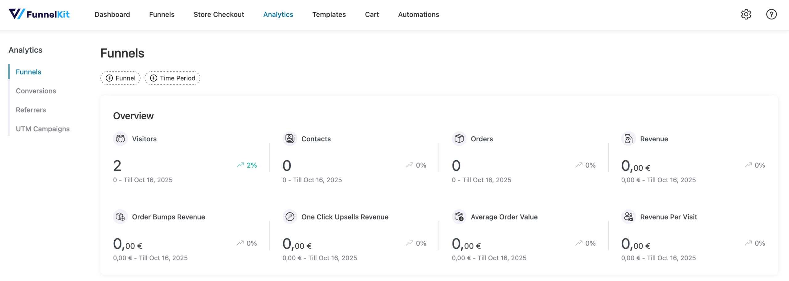Click the Funnels page heading
This screenshot has width=789, height=281.
tap(122, 53)
